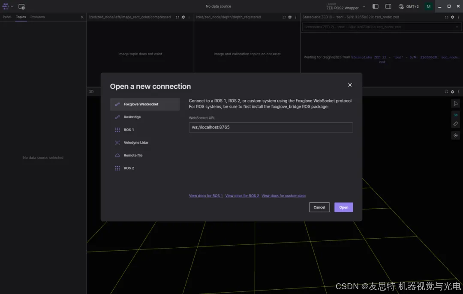Expand the ZED ROS2 Wrapper layout dropdown
Image resolution: width=463 pixels, height=294 pixels.
coord(346,6)
